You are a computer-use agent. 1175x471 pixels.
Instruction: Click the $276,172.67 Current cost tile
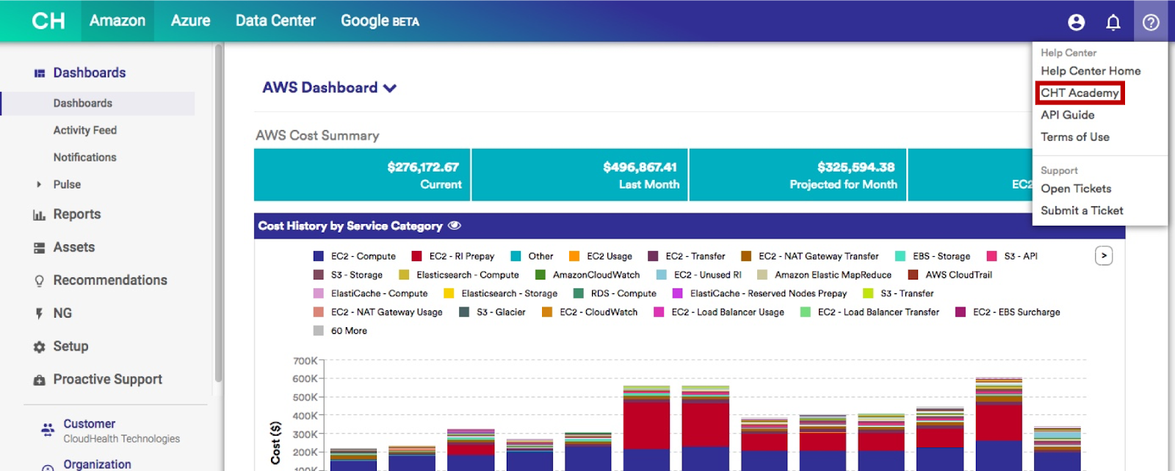tap(362, 175)
